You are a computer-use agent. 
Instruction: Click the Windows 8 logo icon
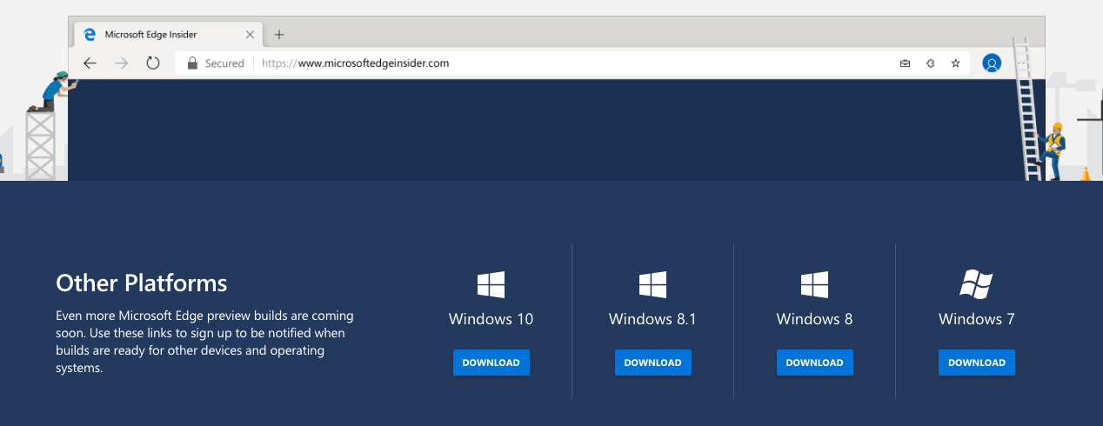[814, 284]
